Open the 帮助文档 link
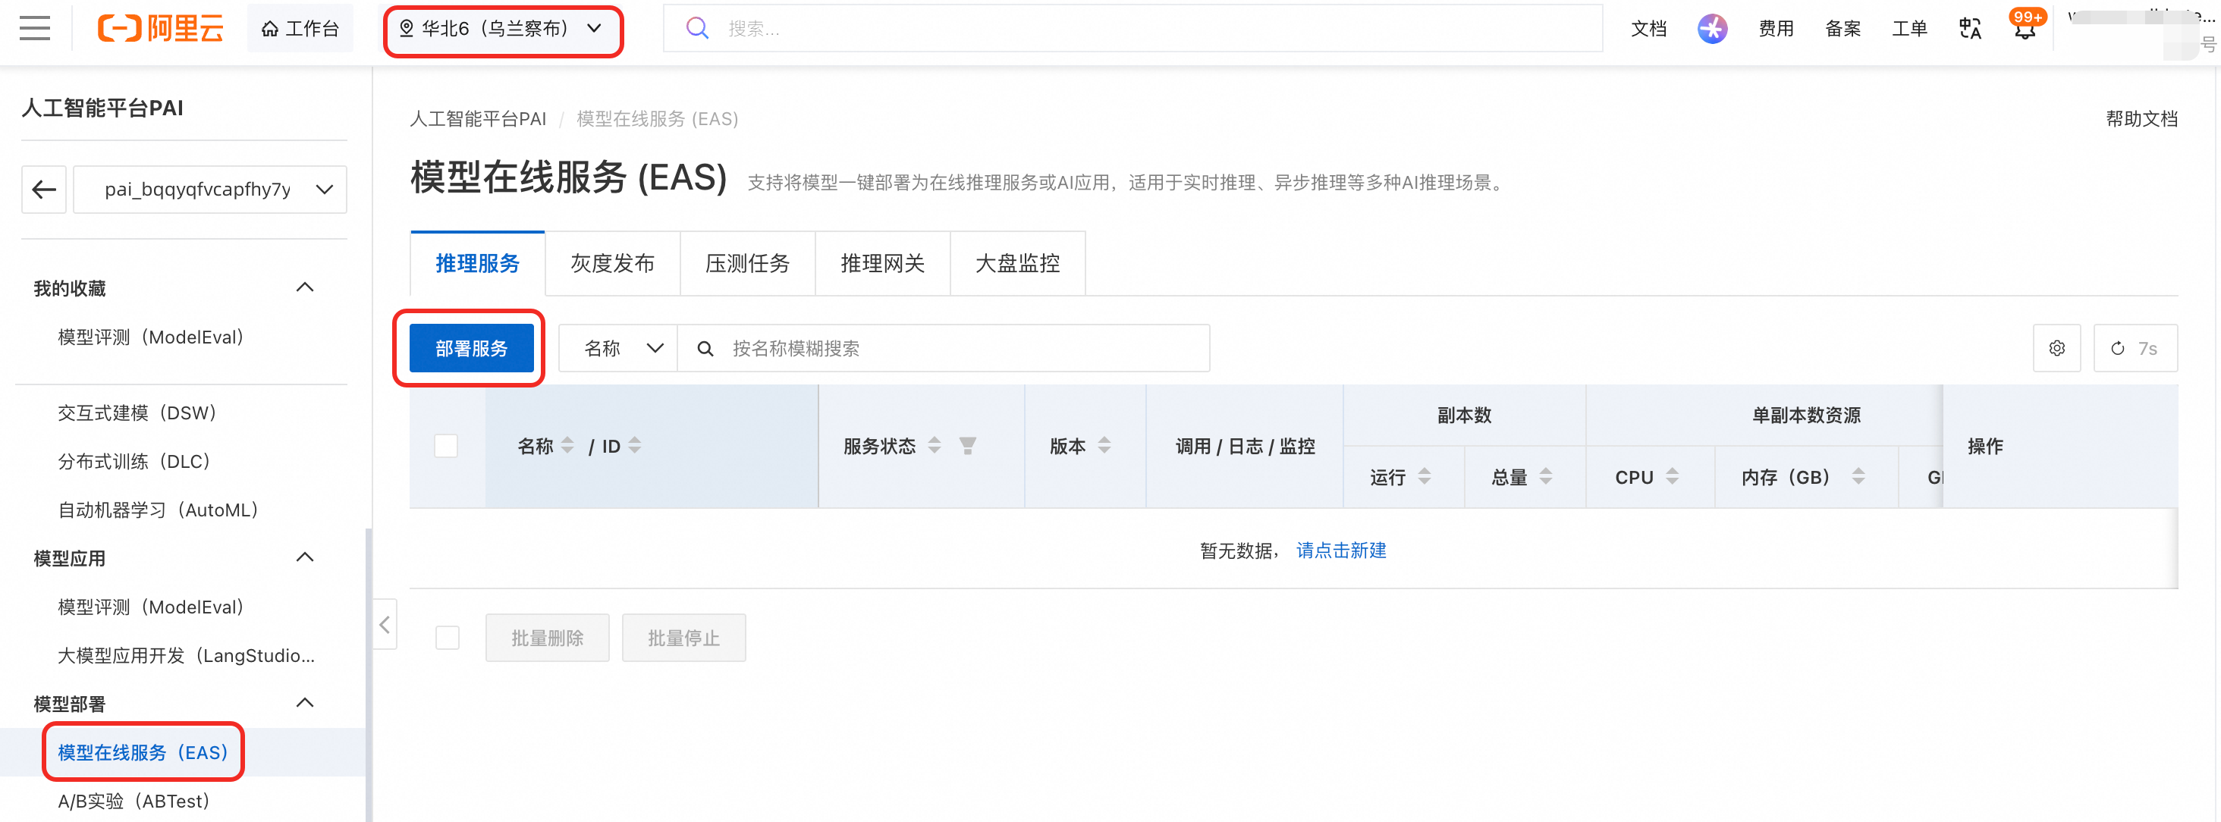 click(x=2141, y=119)
